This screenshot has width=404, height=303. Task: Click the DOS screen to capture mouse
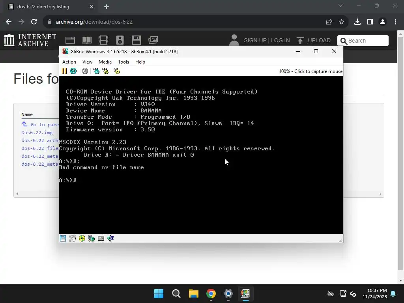point(201,155)
